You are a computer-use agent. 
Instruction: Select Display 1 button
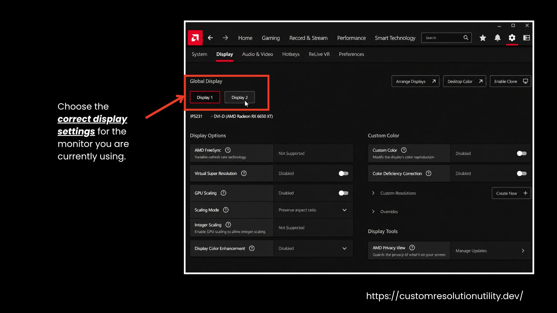[x=205, y=97]
